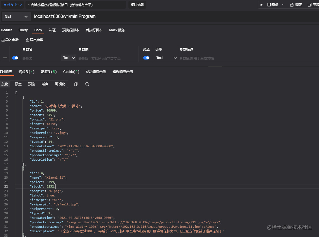Copy the response body via the copy icon

(76, 84)
